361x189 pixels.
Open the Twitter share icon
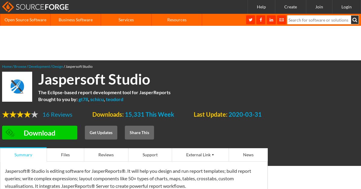pos(251,20)
